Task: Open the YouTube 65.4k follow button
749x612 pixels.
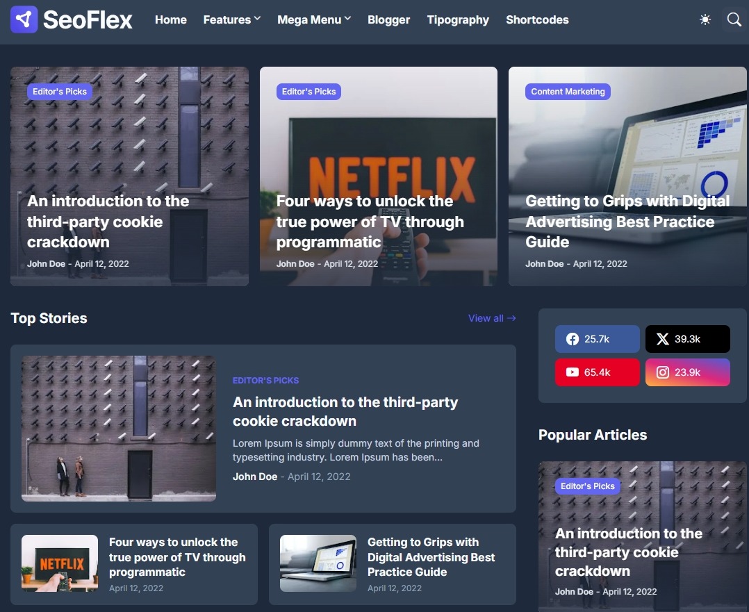Action: pyautogui.click(x=597, y=372)
